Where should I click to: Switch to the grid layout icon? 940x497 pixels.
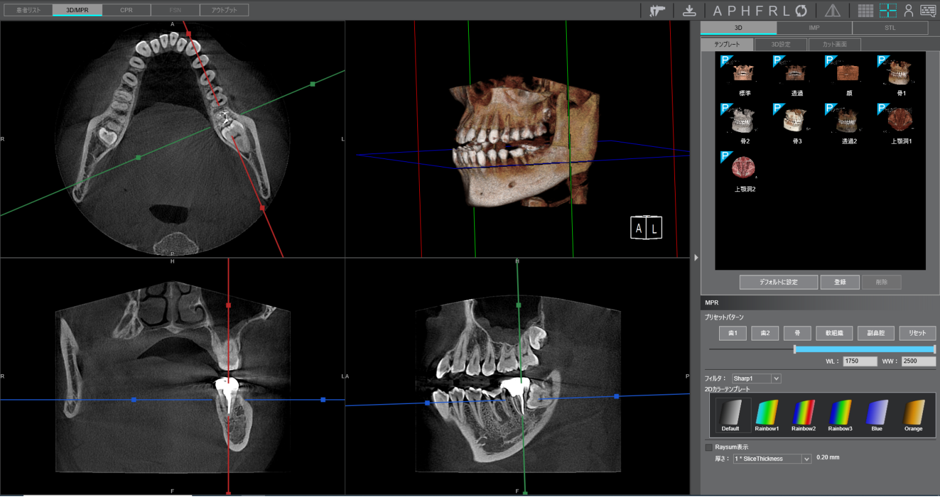[865, 10]
